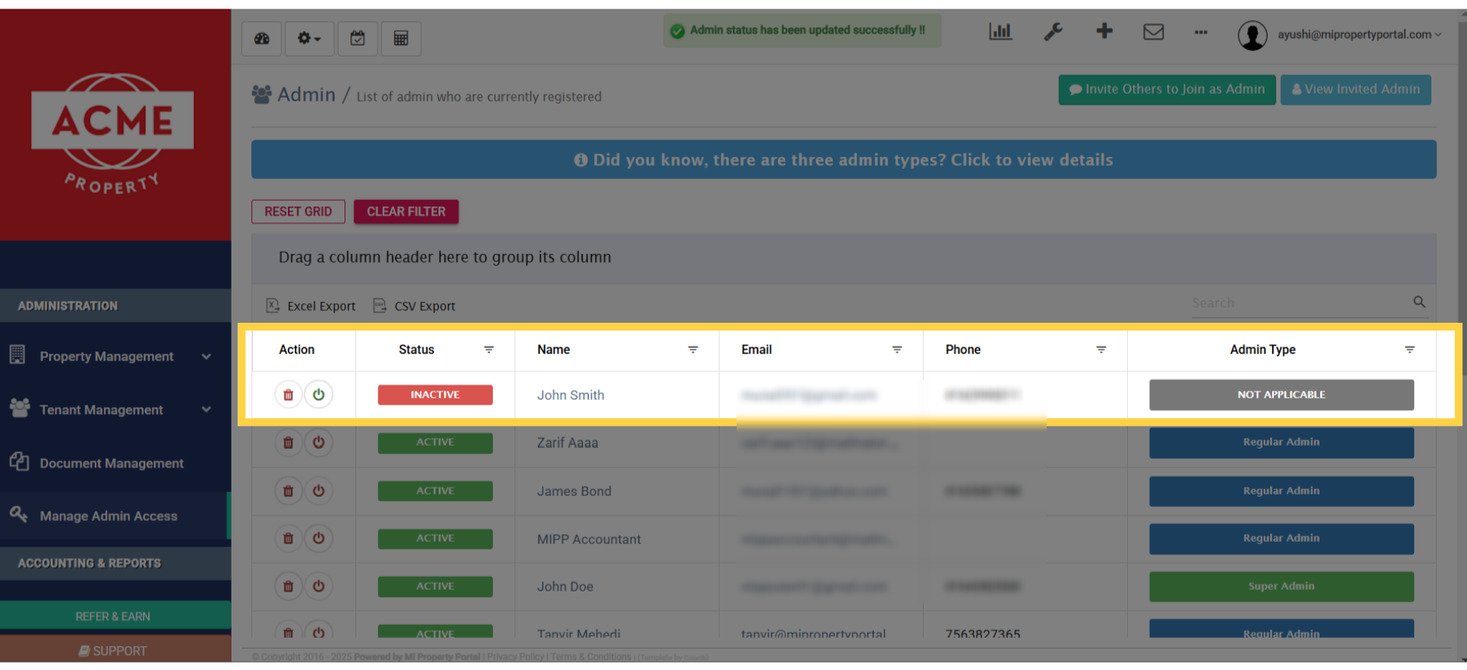Toggle James Bond's power status icon

click(319, 491)
